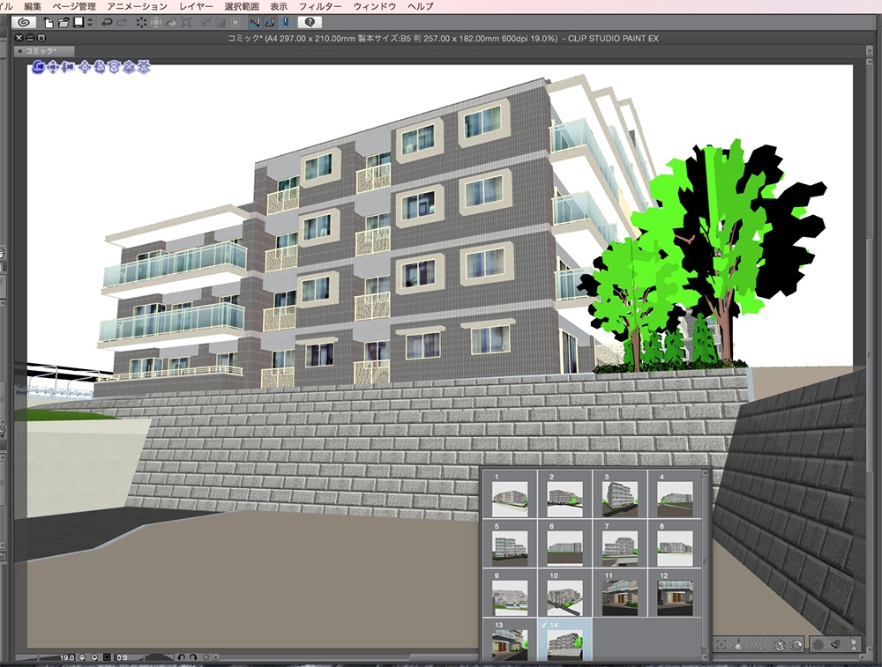This screenshot has height=667, width=882.
Task: Switch to the コミック document tab
Action: 39,50
